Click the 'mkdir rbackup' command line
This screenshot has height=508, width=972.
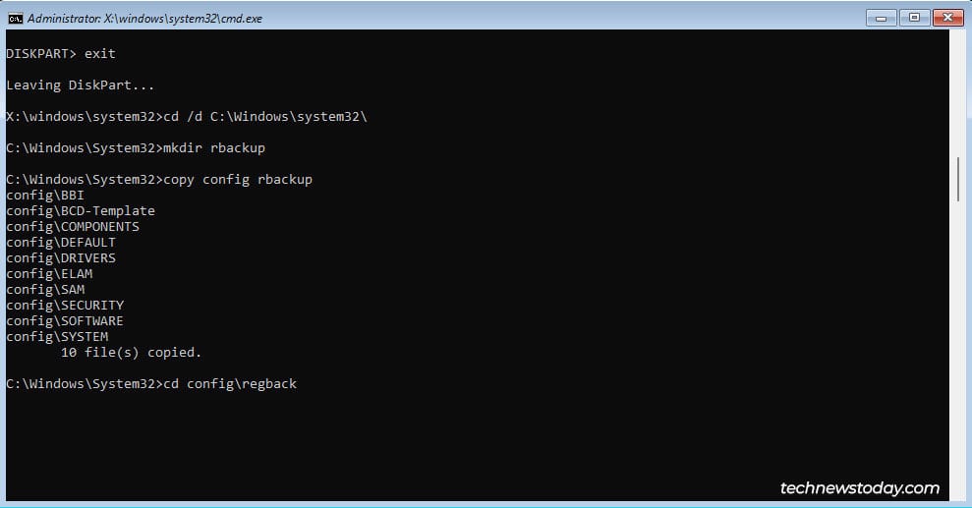136,147
